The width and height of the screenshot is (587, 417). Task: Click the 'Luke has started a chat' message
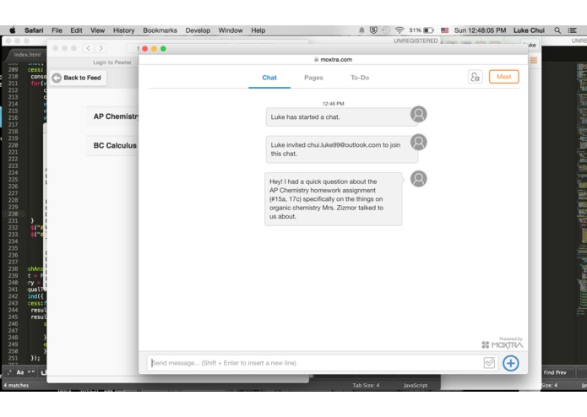pyautogui.click(x=341, y=117)
